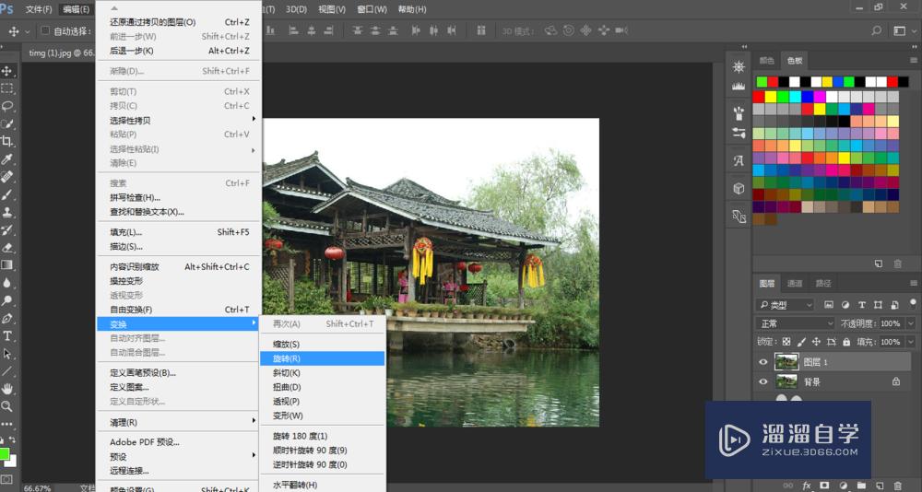Choose 旋转(R) from the transform submenu
Image resolution: width=922 pixels, height=492 pixels.
pos(287,358)
